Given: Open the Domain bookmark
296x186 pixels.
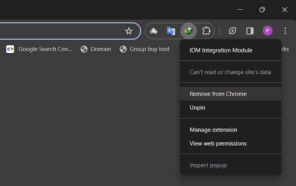Looking at the screenshot, I should point(96,49).
